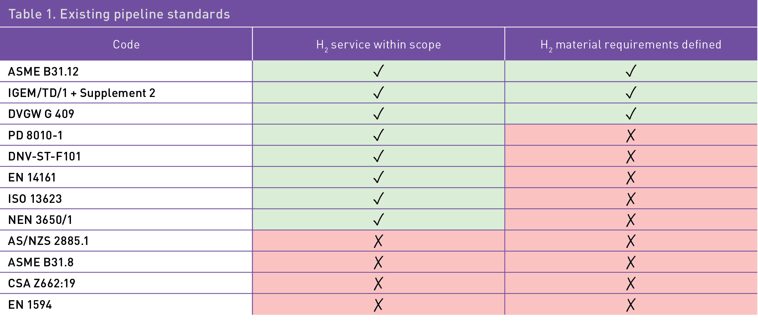758x323 pixels.
Task: Click the Table 1 Existing pipeline standards title
Action: [x=119, y=14]
